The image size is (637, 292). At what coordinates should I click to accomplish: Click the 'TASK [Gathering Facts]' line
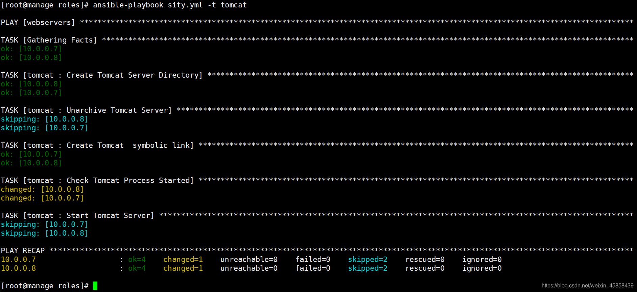317,40
